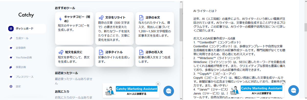Click the icon on 短文を長文に card
Screen dimensions: 307x100
(61, 52)
